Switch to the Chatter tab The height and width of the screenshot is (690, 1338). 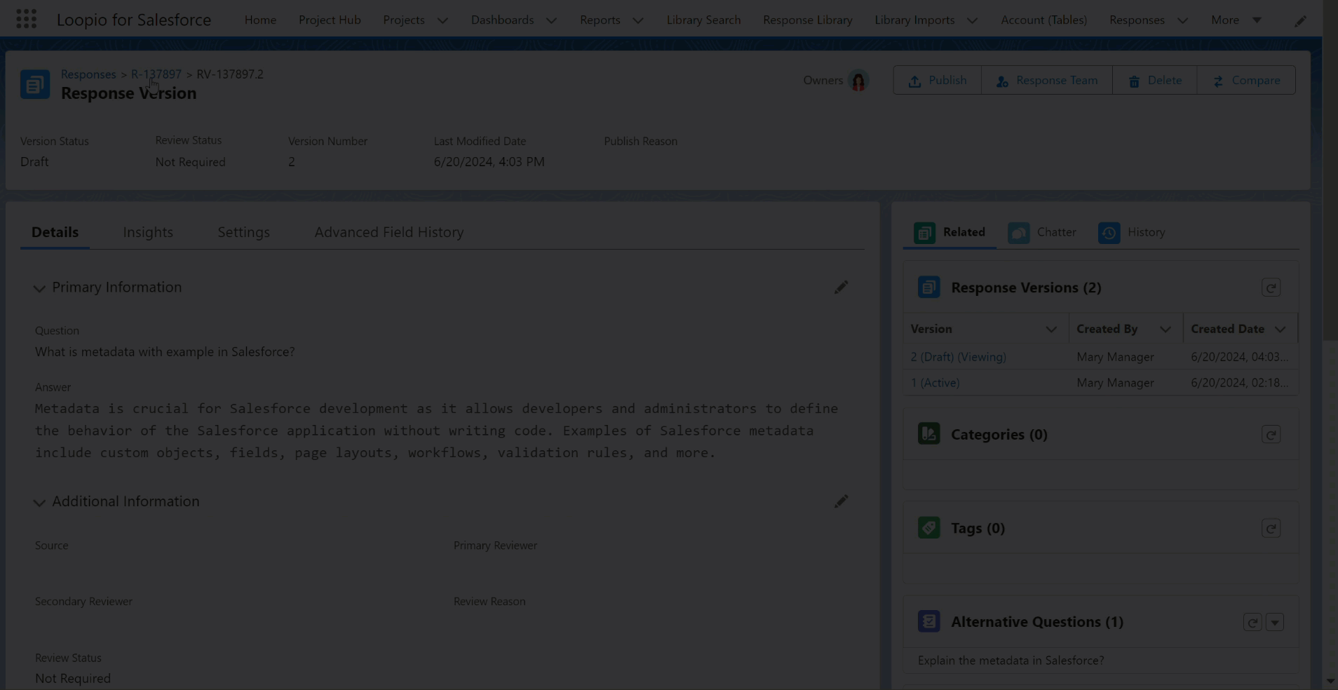click(x=1042, y=232)
